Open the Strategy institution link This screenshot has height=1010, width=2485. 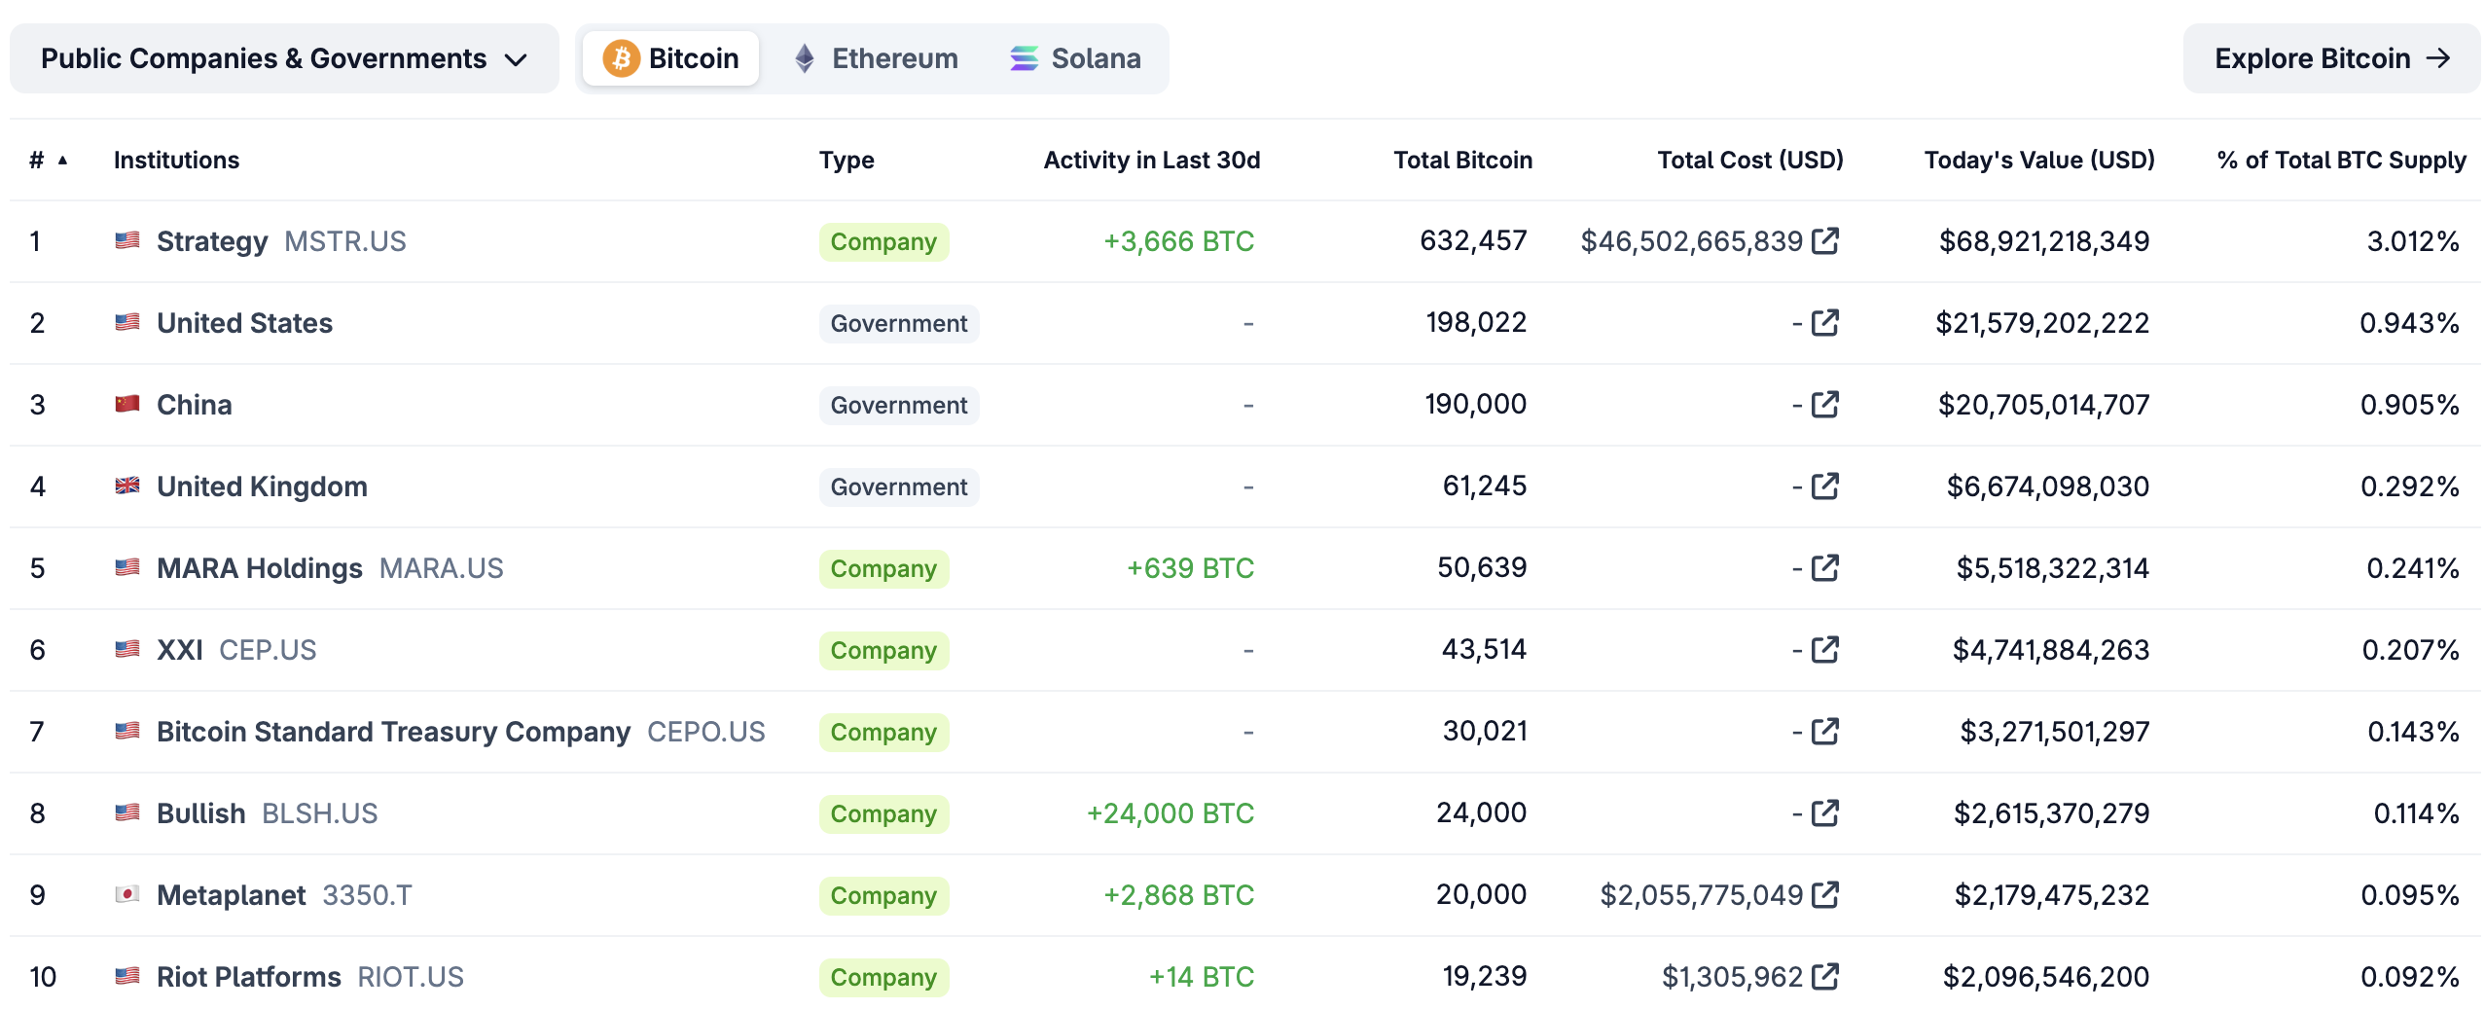(212, 241)
